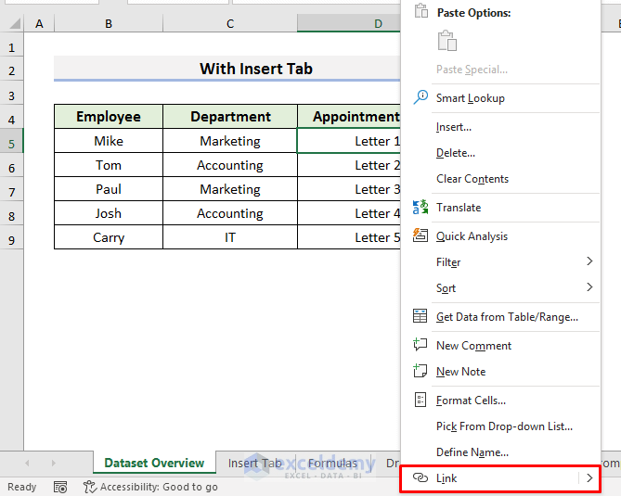Select cell containing Marketing for Mike
The height and width of the screenshot is (496, 621).
230,141
